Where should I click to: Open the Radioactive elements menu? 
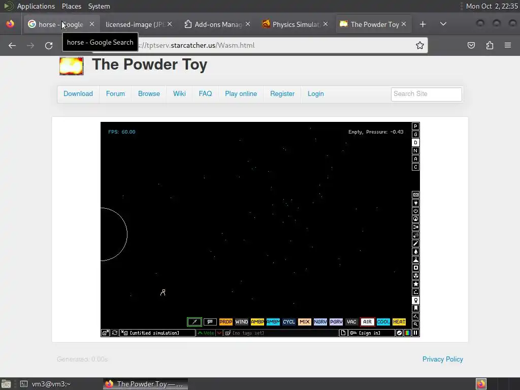click(415, 276)
